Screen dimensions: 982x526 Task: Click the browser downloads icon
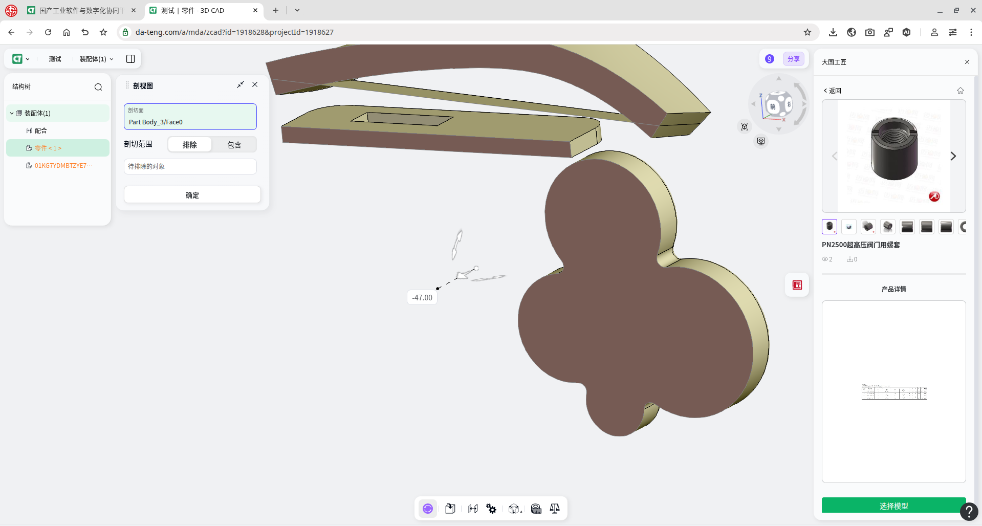coord(833,32)
